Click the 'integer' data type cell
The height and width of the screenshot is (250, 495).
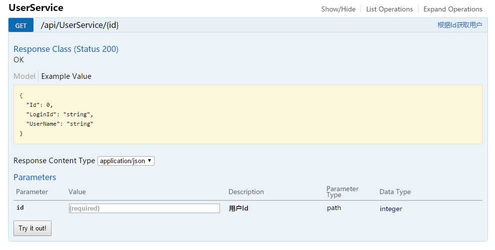pos(391,209)
